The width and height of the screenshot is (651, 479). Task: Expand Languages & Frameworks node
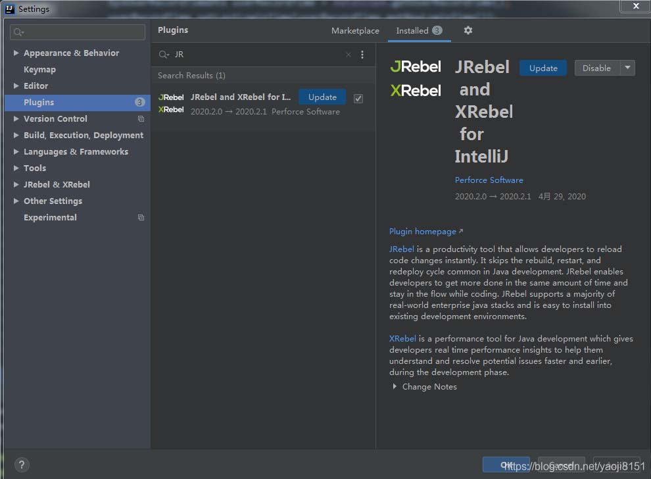(16, 151)
